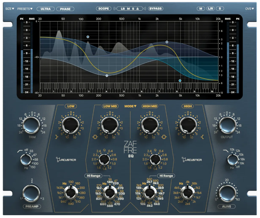260x218 pixels.
Task: Click the right PK output meter
Action: tap(238, 57)
